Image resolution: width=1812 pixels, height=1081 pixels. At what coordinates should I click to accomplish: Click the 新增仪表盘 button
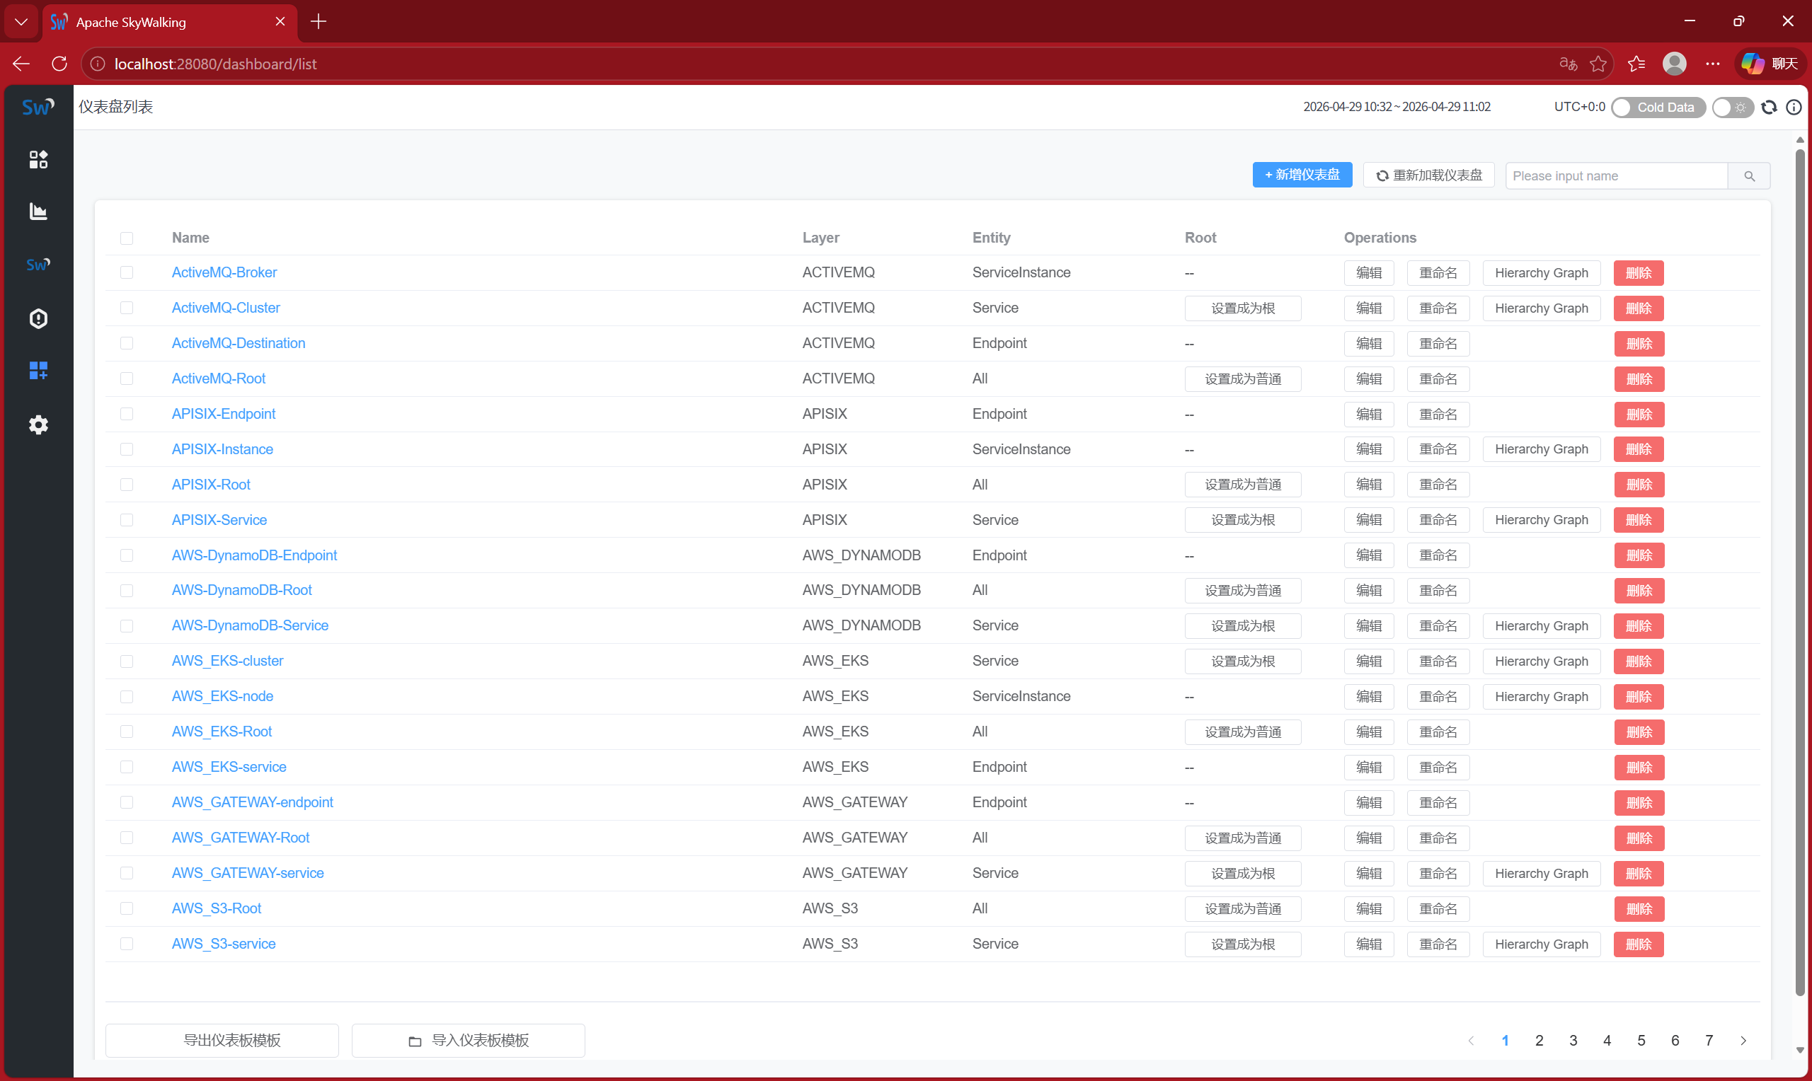[1302, 175]
